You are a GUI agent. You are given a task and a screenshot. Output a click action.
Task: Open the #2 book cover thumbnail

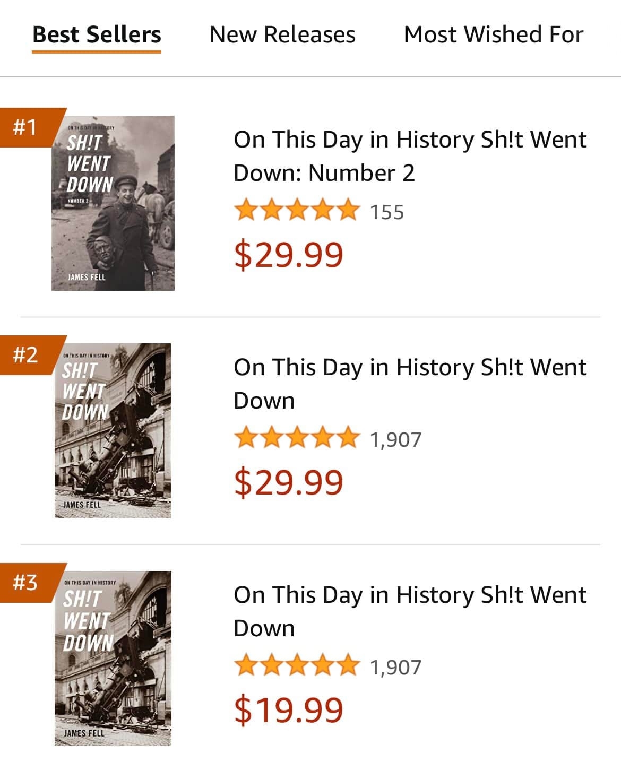[113, 431]
